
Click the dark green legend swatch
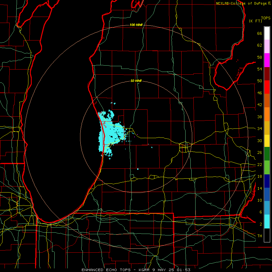(x=267, y=154)
